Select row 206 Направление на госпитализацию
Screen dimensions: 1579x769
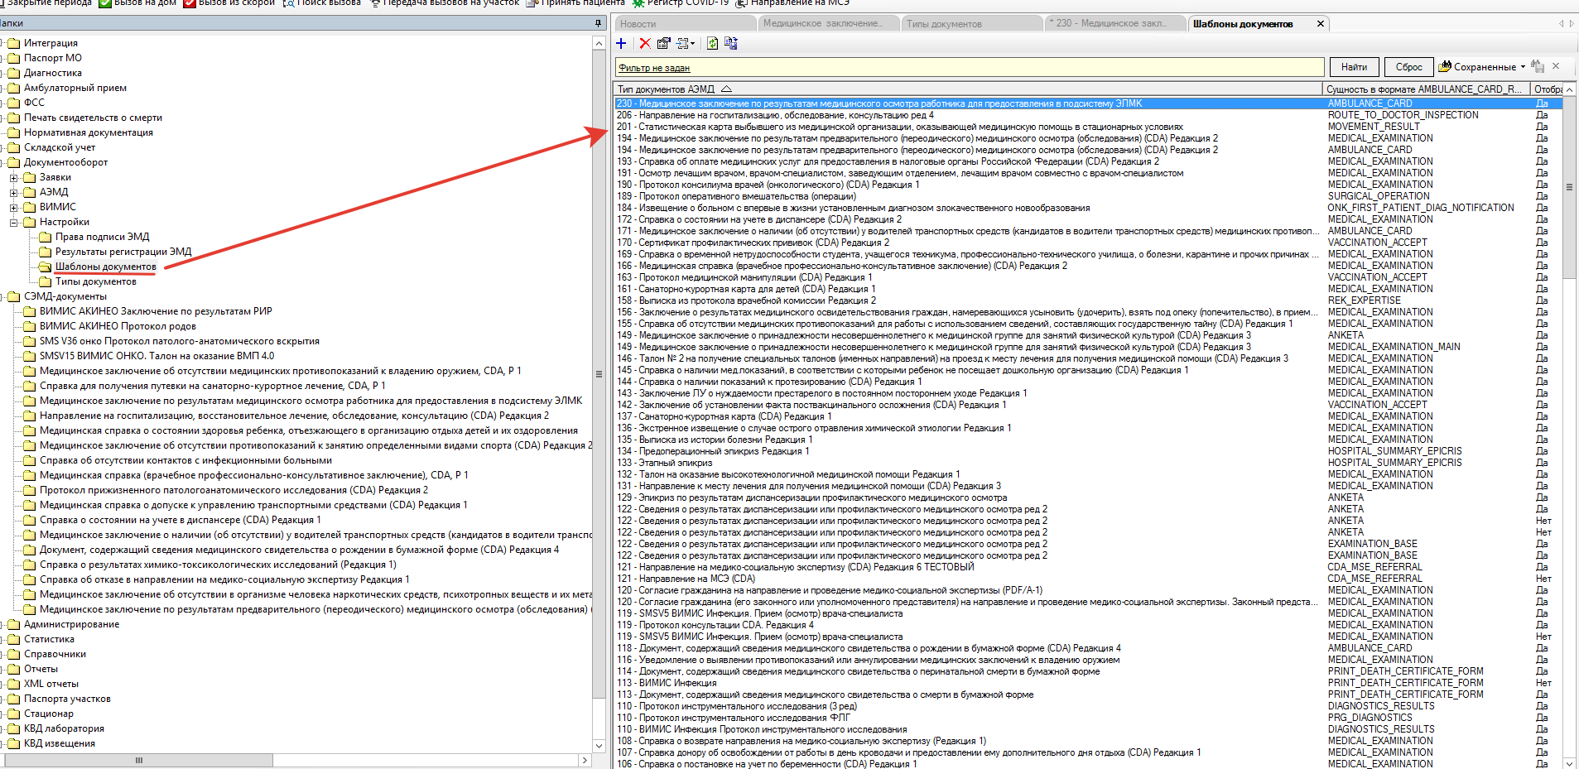pyautogui.click(x=1088, y=115)
